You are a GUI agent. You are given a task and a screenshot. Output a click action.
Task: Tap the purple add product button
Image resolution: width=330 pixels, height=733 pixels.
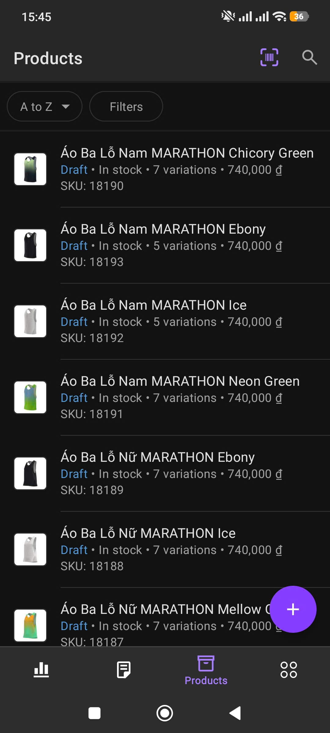[293, 609]
